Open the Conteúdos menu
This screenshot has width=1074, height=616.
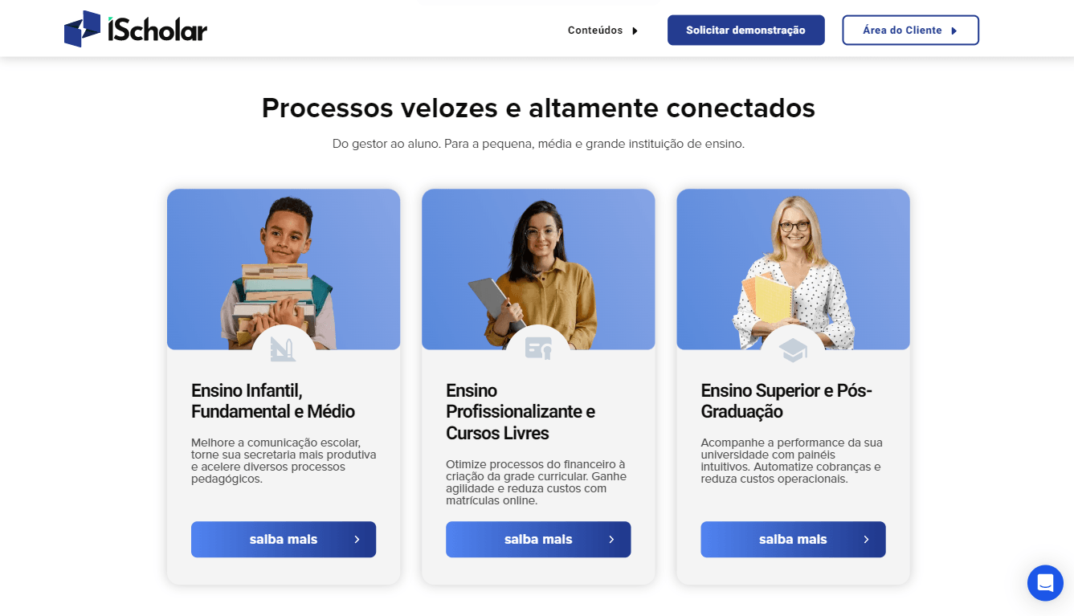tap(603, 31)
